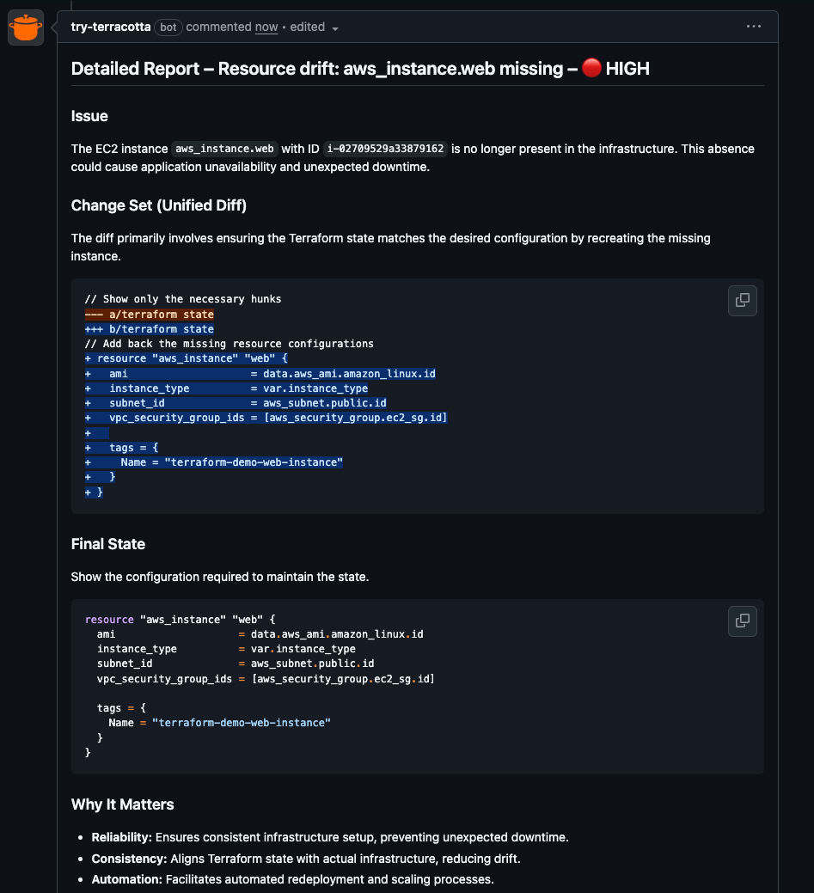The width and height of the screenshot is (814, 893).
Task: Click the Reliability bullet point label
Action: coord(121,837)
